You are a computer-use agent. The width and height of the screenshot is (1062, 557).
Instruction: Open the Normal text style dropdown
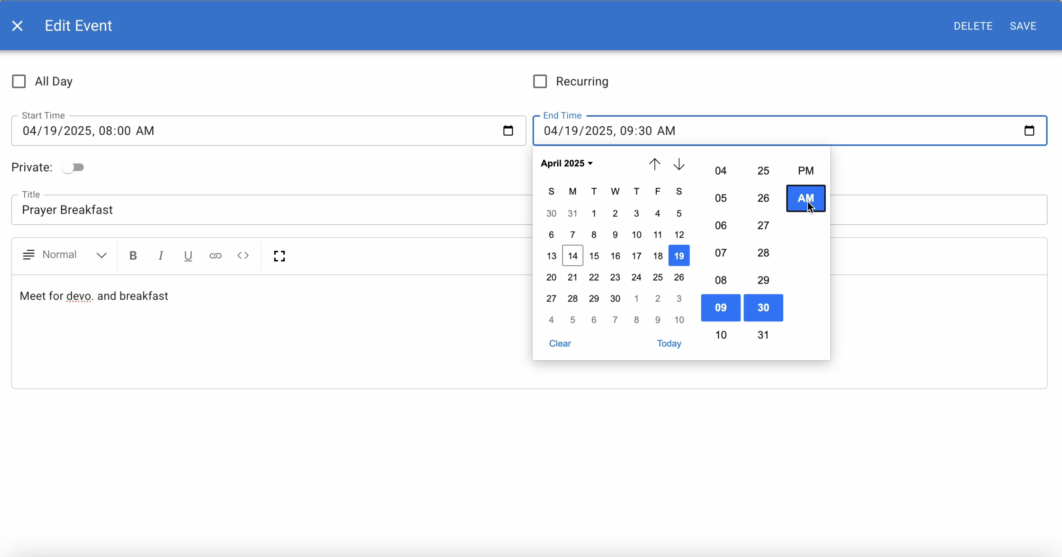coord(74,255)
